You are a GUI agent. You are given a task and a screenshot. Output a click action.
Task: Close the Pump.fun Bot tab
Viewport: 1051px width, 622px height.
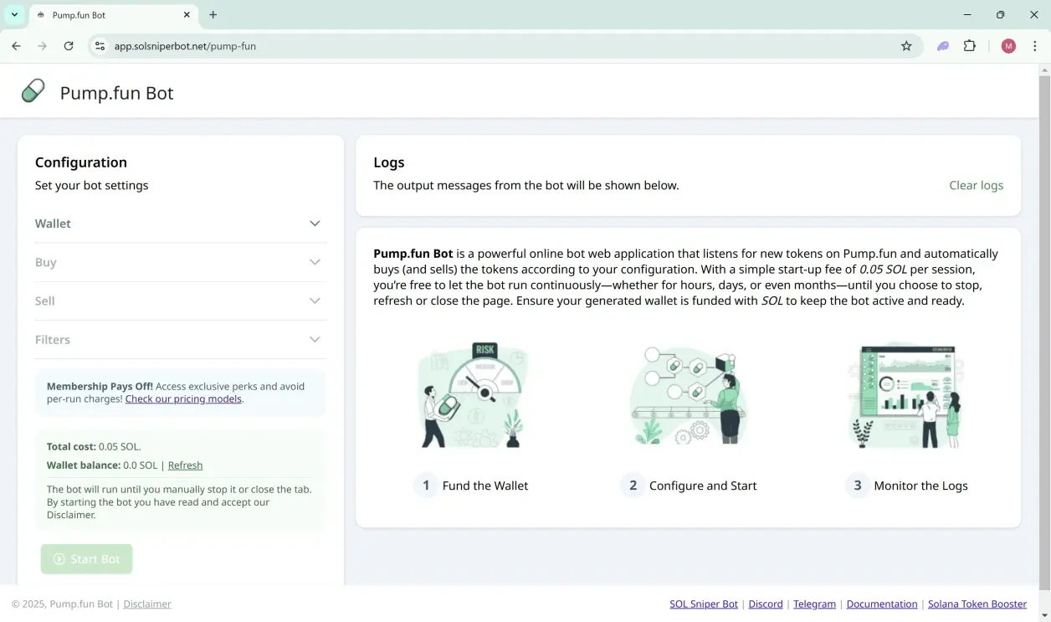tap(187, 15)
